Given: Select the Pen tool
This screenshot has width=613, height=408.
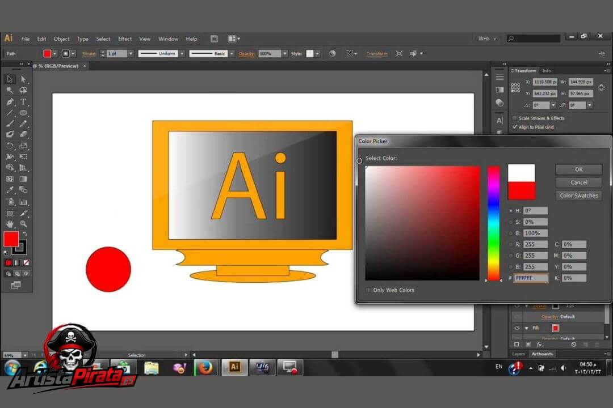Looking at the screenshot, I should [10, 102].
